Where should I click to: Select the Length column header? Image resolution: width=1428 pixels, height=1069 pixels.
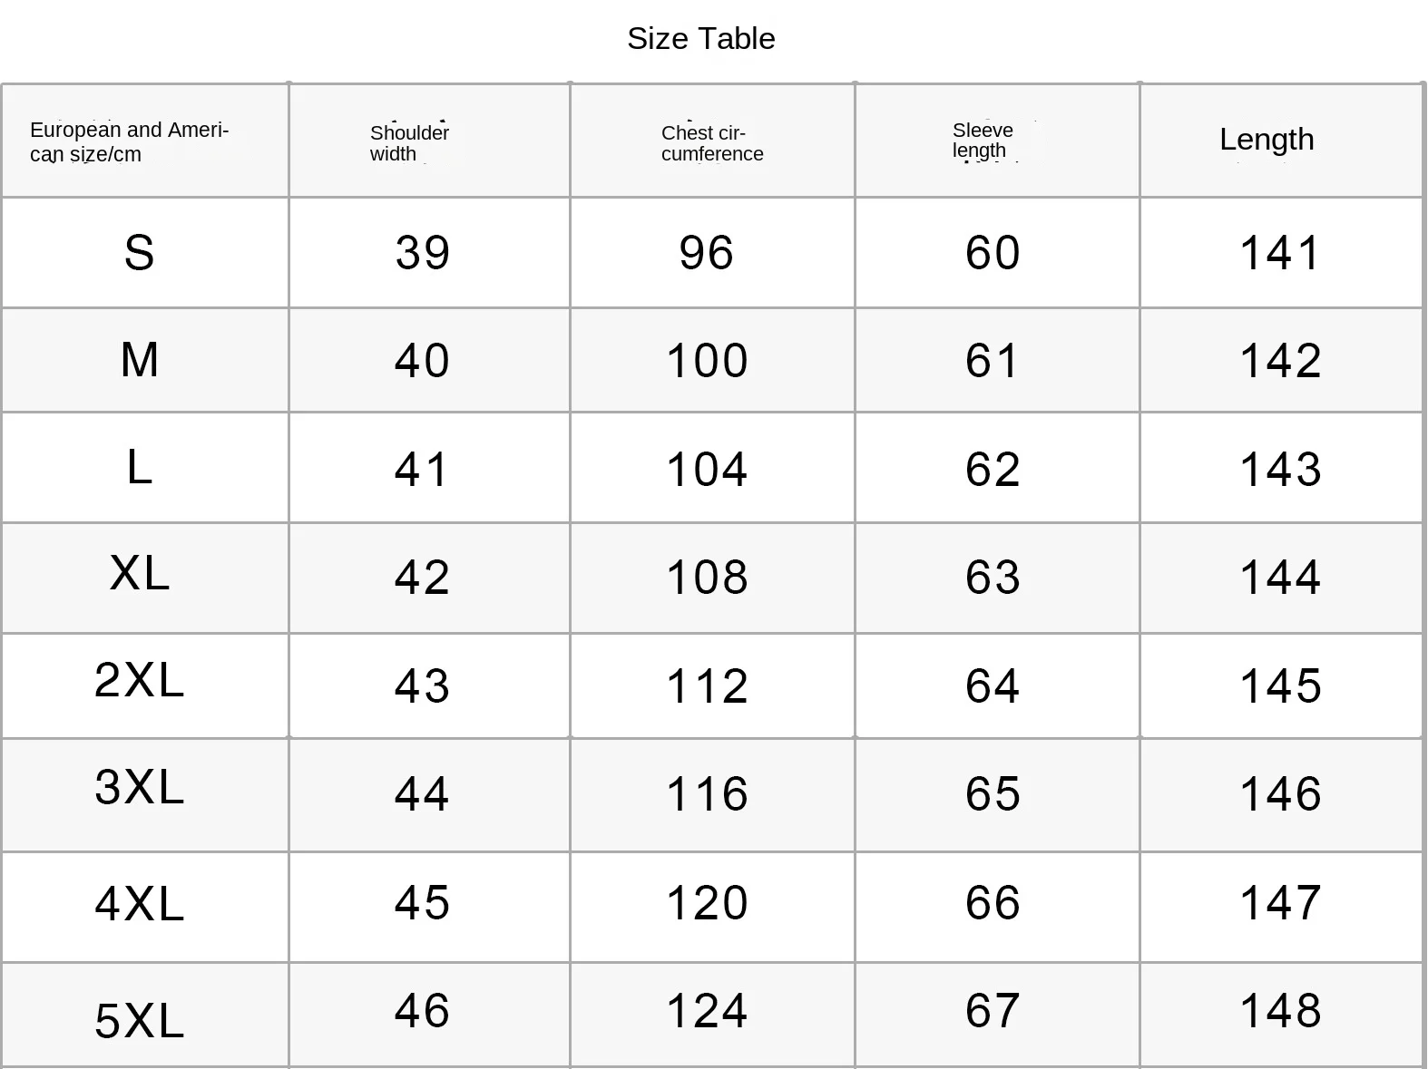(1266, 140)
